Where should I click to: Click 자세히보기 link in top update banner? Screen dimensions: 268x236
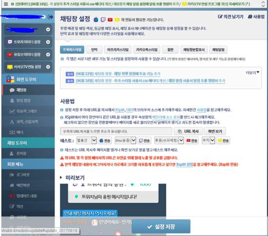point(238,4)
